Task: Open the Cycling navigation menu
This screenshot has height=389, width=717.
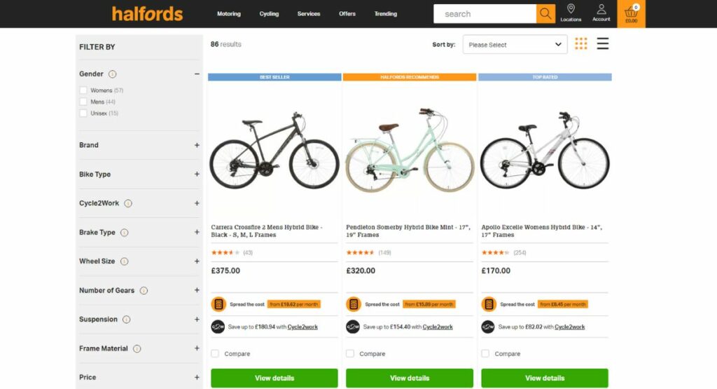Action: [x=269, y=14]
